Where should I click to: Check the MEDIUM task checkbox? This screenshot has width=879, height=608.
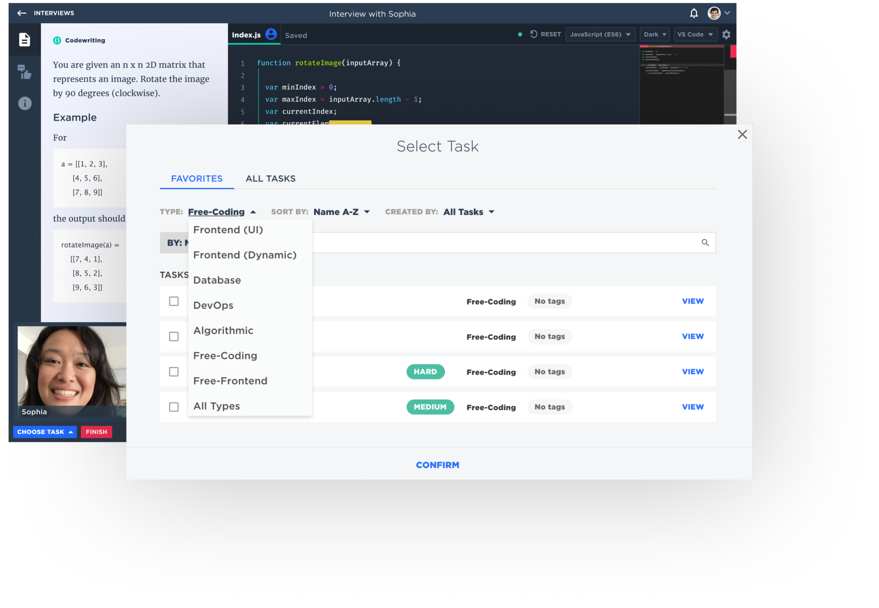[x=173, y=407]
